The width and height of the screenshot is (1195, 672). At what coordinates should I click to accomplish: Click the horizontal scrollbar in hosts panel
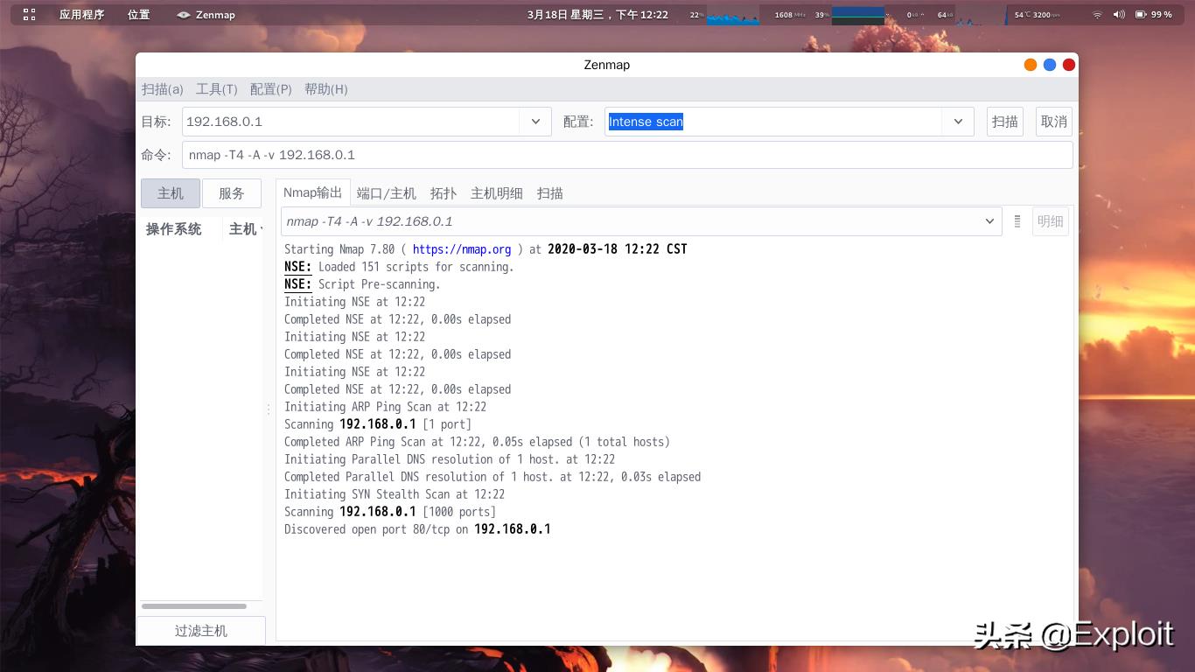click(194, 606)
